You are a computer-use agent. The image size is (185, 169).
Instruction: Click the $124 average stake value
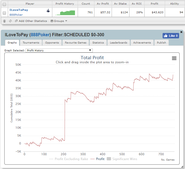click(x=124, y=12)
